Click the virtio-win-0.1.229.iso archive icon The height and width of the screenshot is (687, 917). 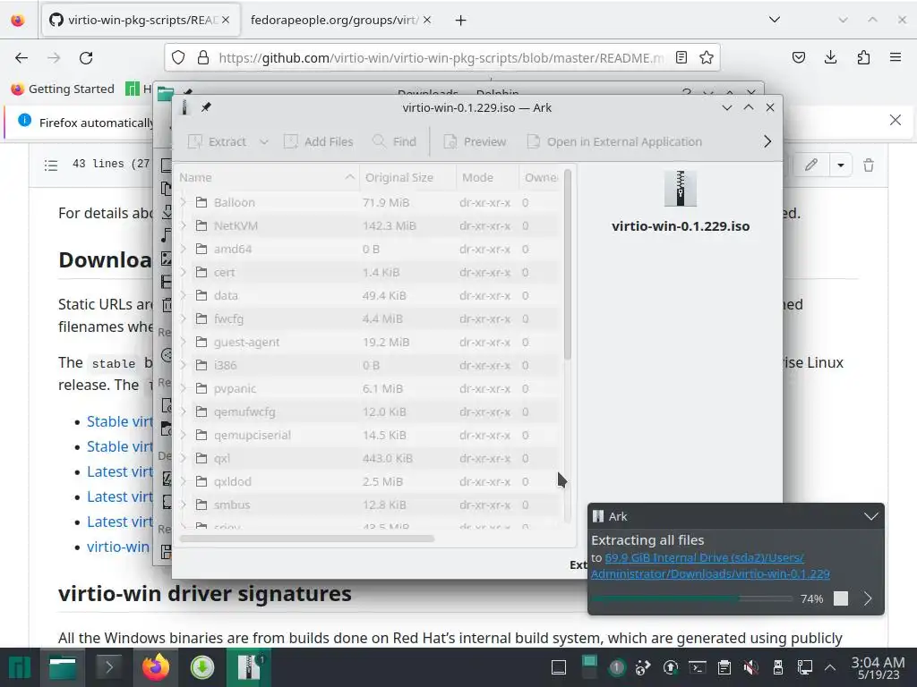coord(681,189)
